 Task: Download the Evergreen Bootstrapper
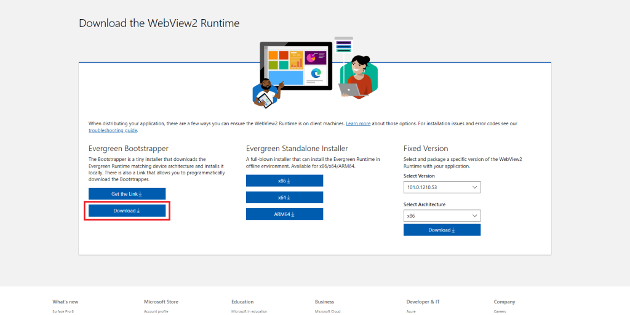point(127,211)
